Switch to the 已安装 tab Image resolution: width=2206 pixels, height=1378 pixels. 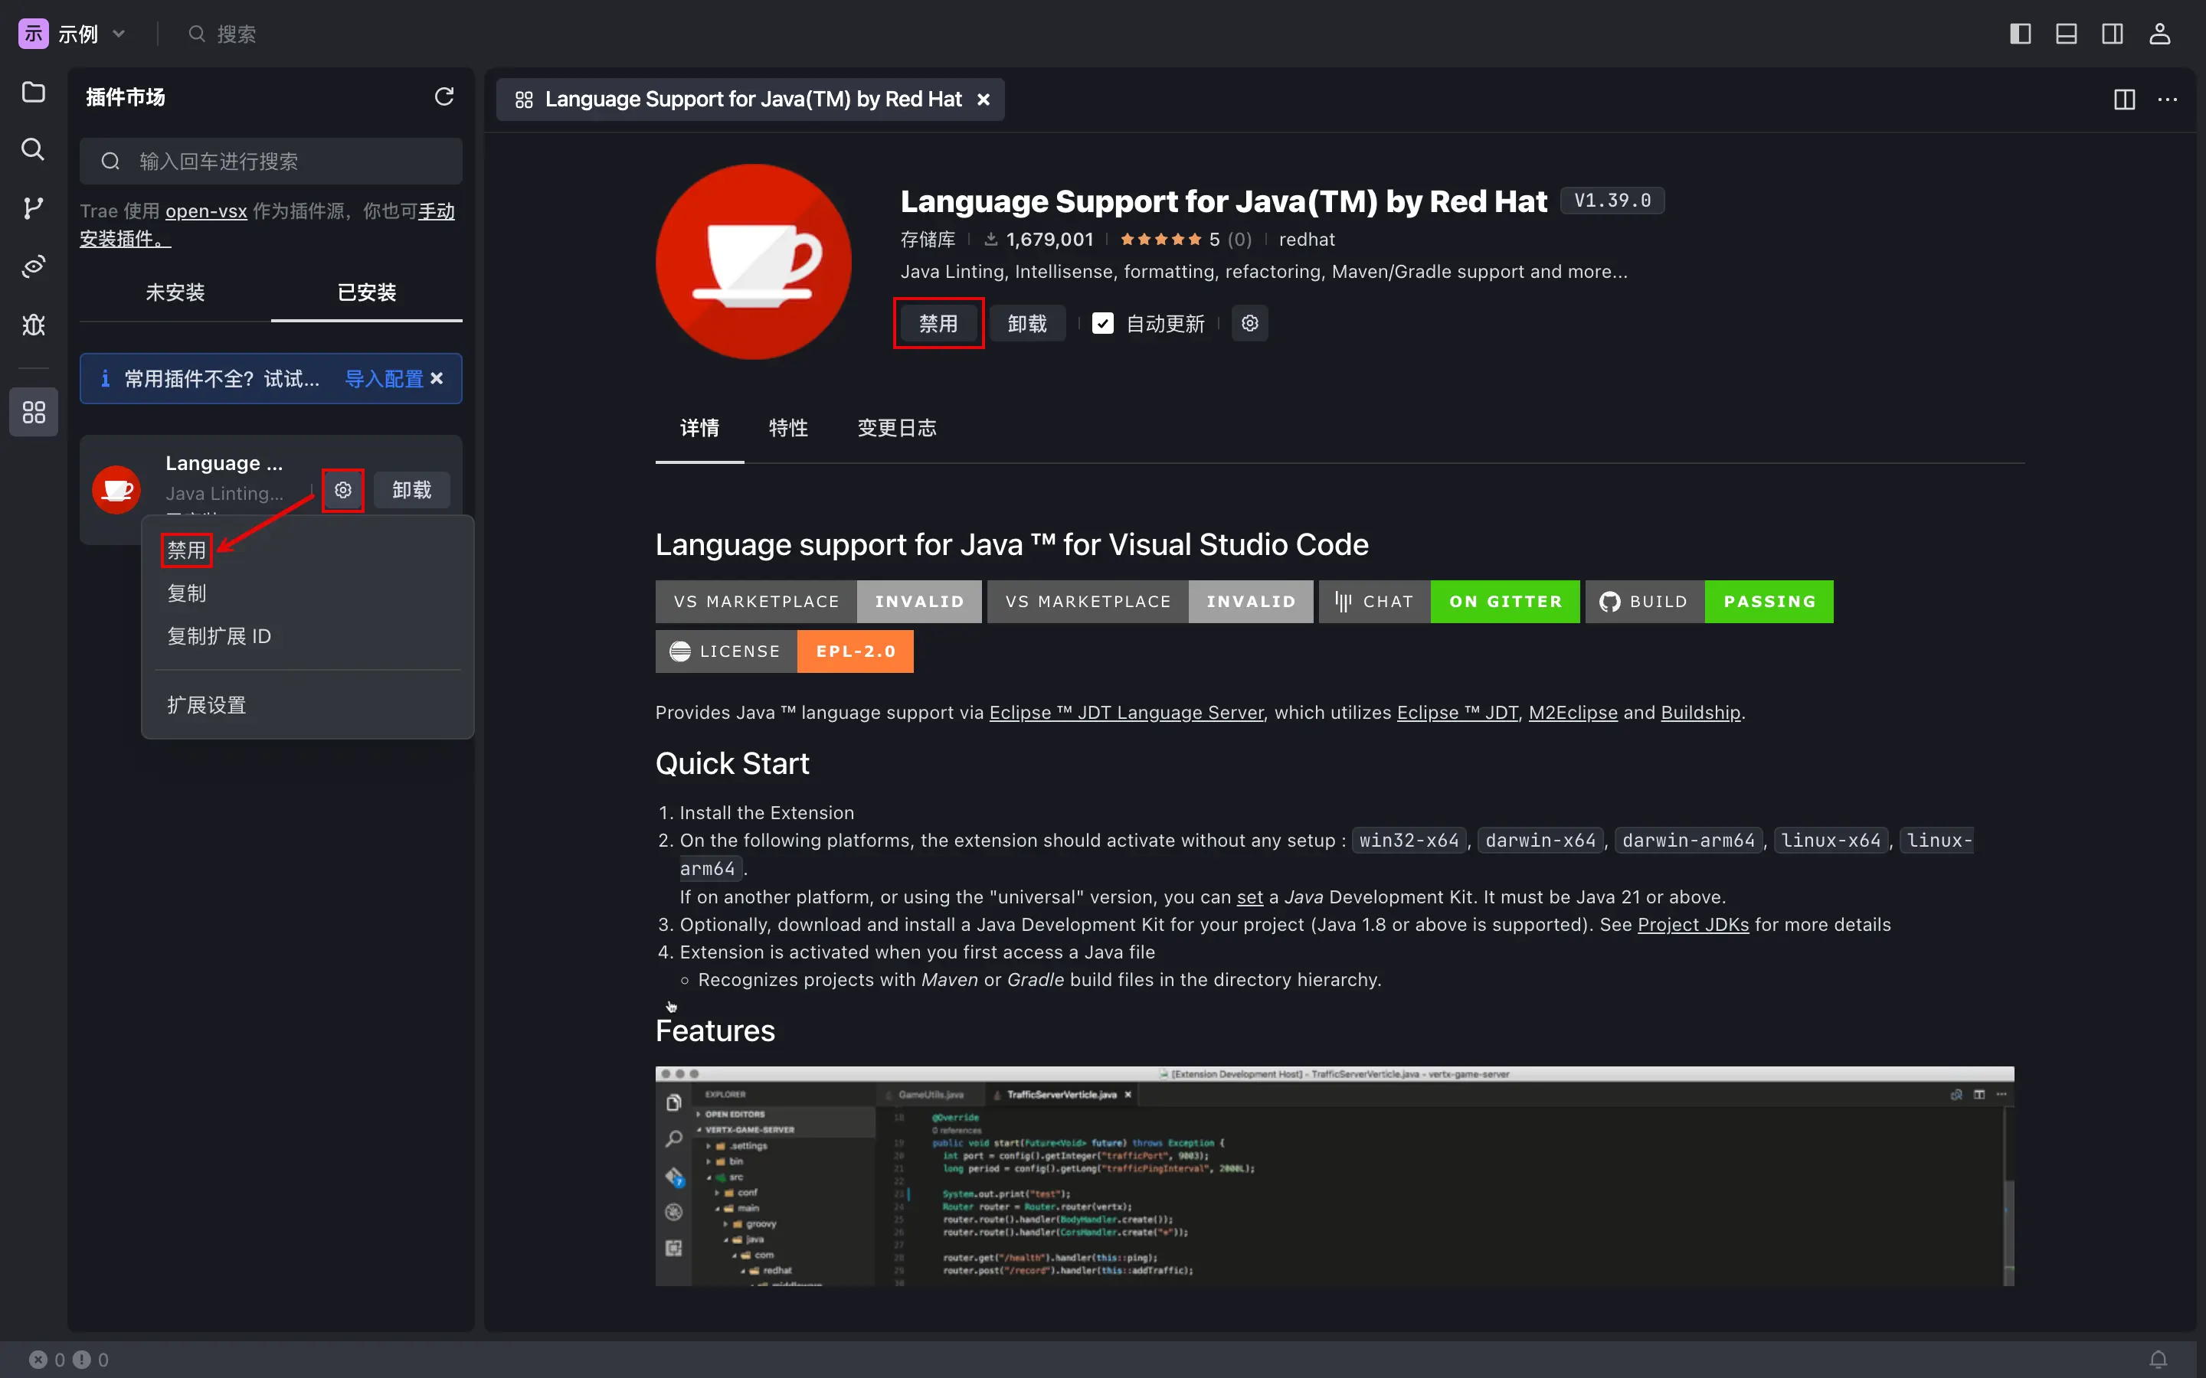point(366,292)
